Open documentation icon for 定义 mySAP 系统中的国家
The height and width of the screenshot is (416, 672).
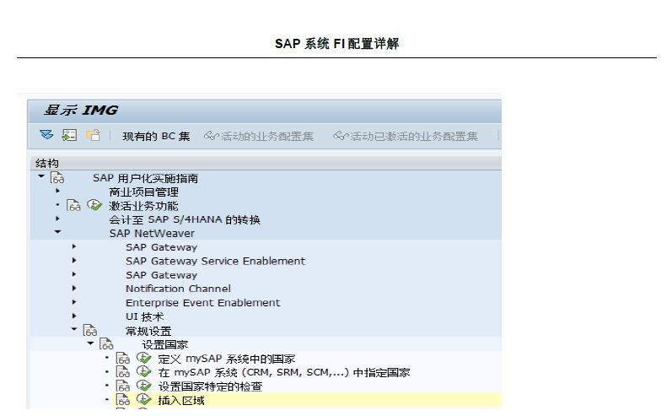click(x=123, y=358)
